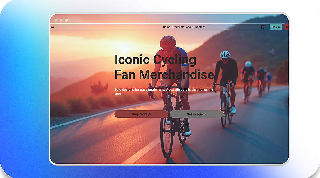Open the Prouducts nav link

178,27
